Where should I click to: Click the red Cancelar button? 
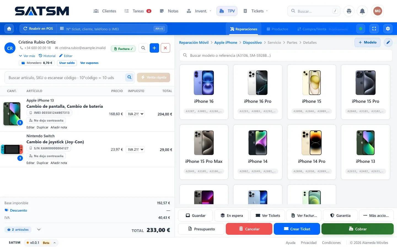tap(249, 229)
